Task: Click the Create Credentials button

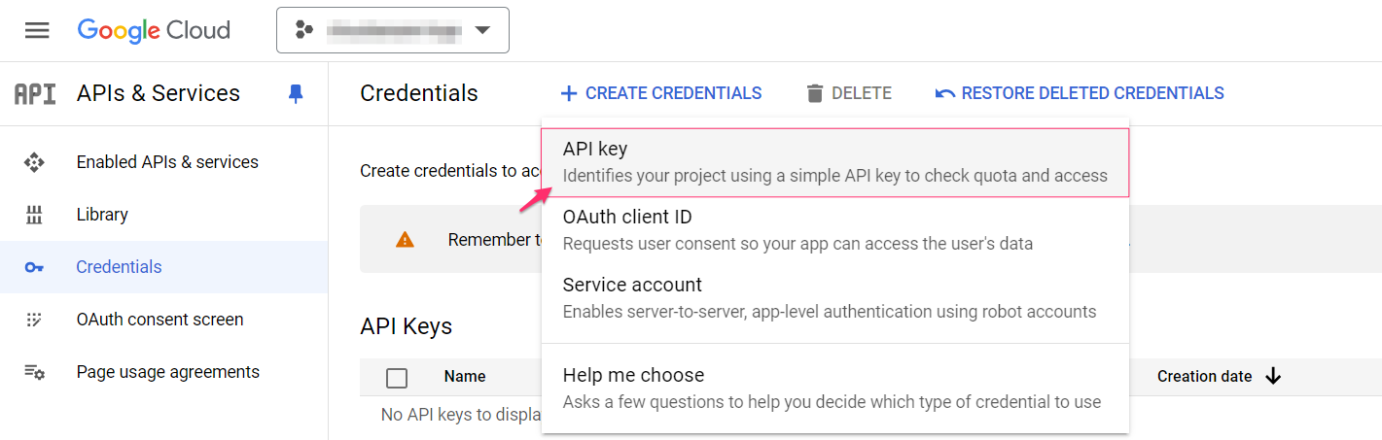Action: pyautogui.click(x=661, y=93)
